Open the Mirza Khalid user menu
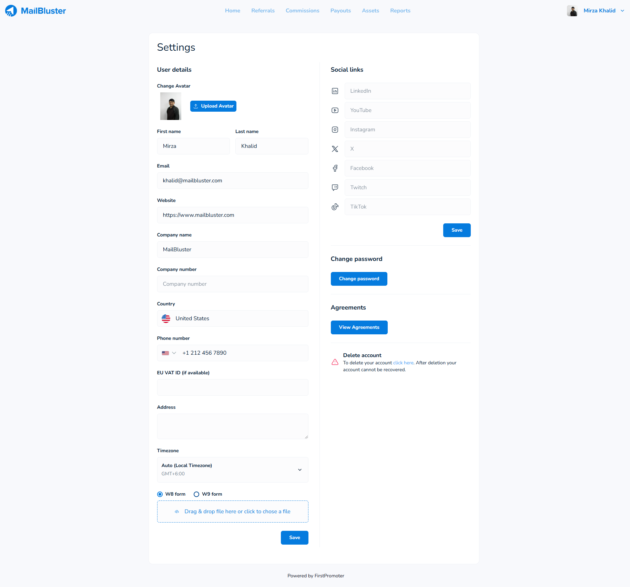The height and width of the screenshot is (587, 630). pyautogui.click(x=599, y=11)
